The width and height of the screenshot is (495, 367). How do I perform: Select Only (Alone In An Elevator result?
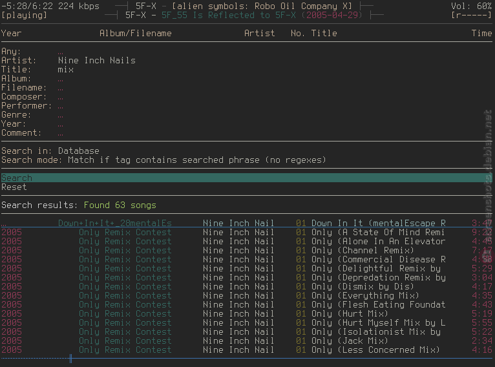(x=246, y=242)
